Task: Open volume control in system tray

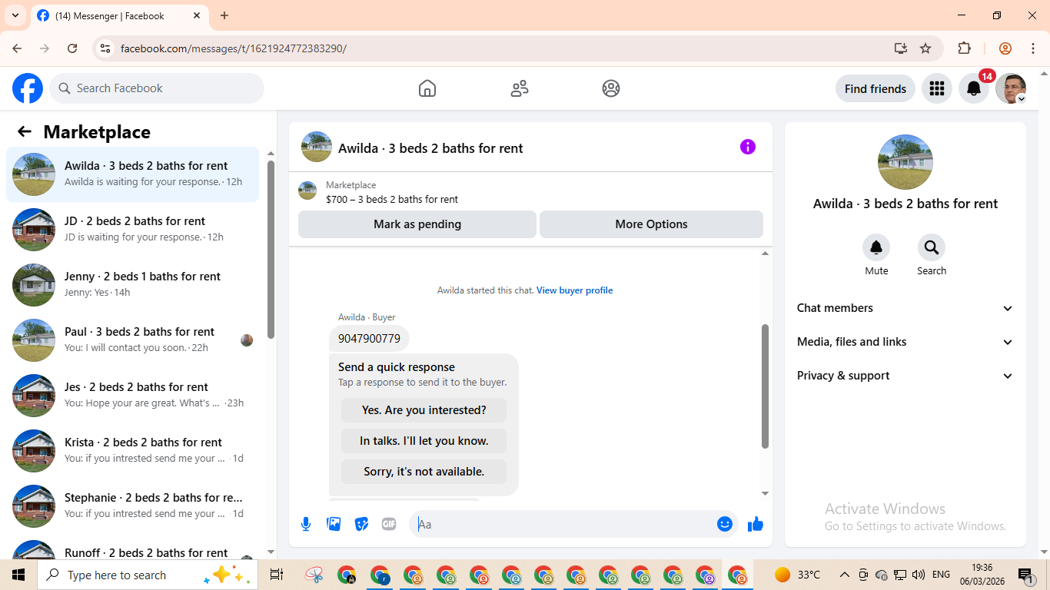Action: click(x=918, y=575)
